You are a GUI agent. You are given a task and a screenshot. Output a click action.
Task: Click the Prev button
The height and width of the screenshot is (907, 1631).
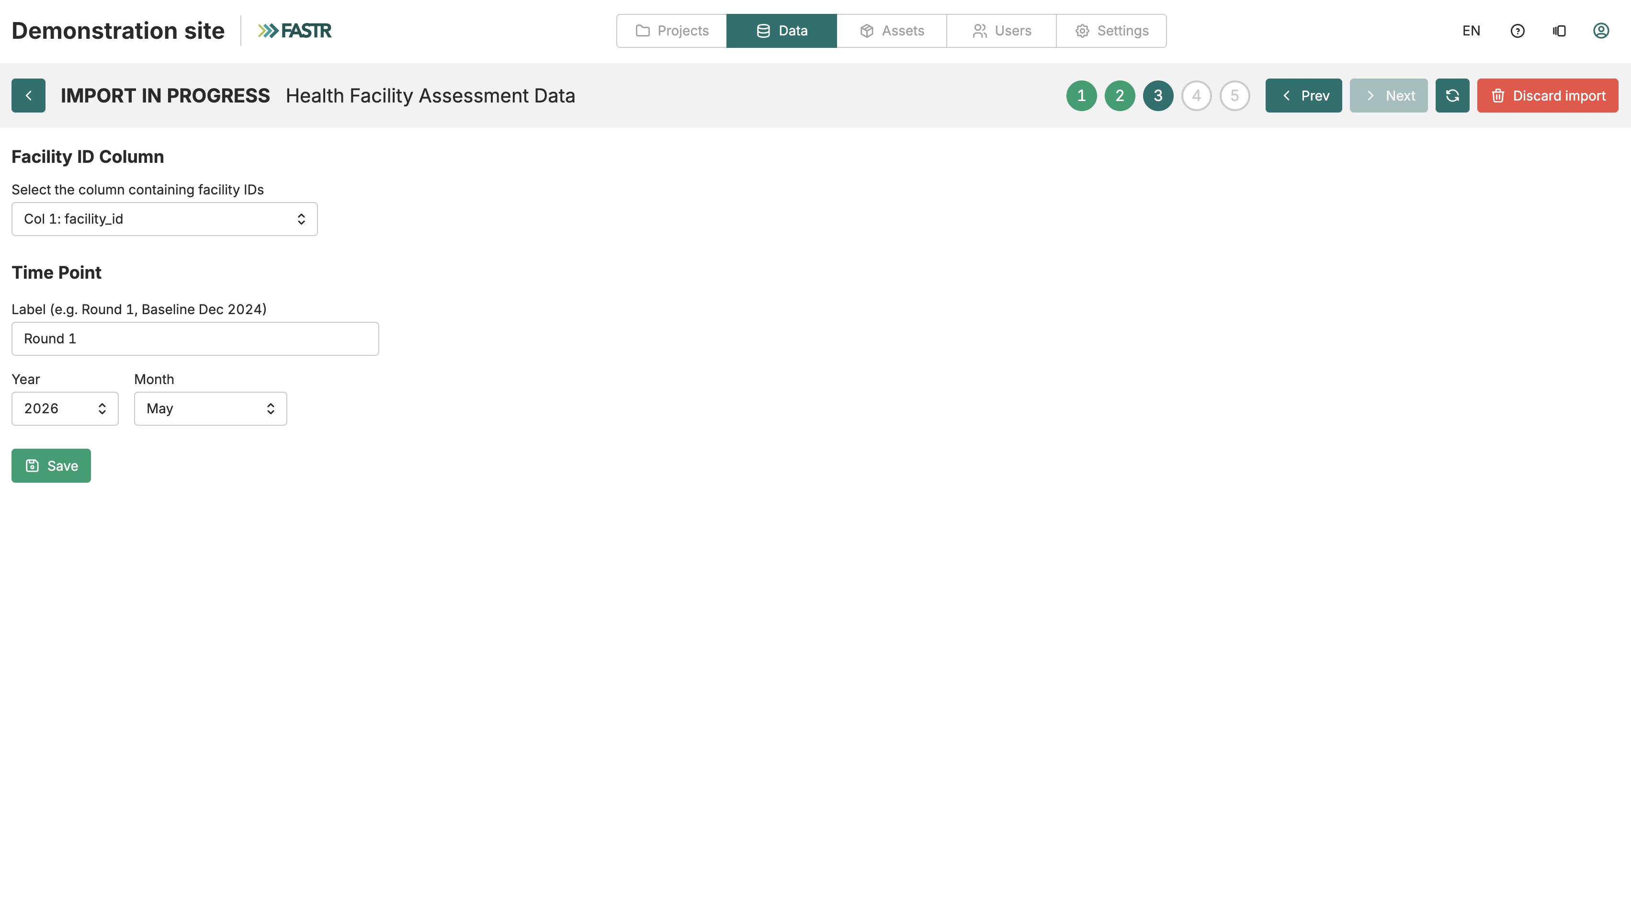coord(1303,96)
